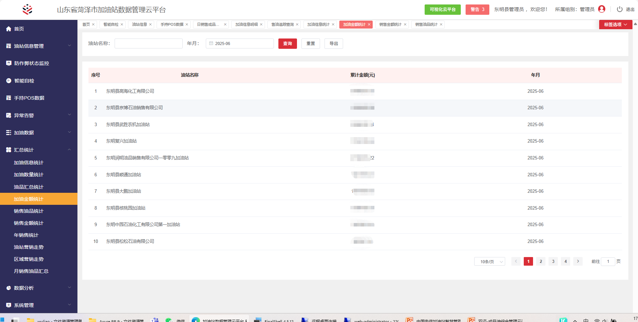The image size is (638, 322).
Task: Click the 异常告警 sidebar icon
Action: pyautogui.click(x=9, y=115)
